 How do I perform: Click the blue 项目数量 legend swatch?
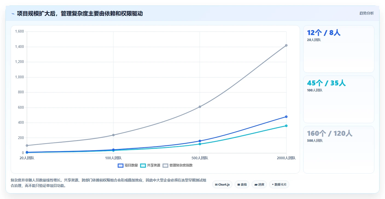pyautogui.click(x=121, y=165)
